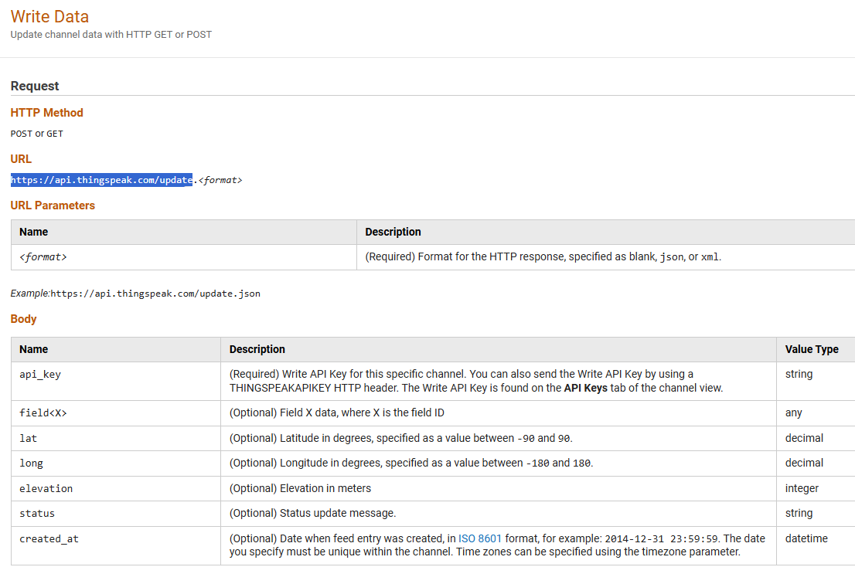The height and width of the screenshot is (567, 855).
Task: Click the field<X> parameter name
Action: [x=43, y=413]
